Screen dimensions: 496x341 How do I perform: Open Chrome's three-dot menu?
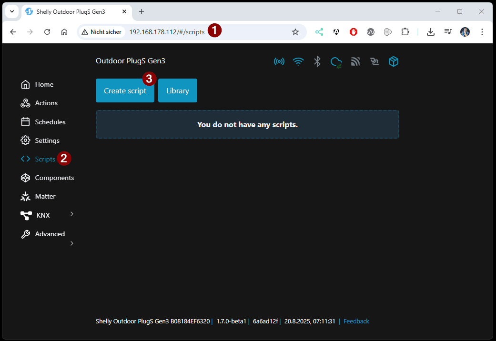[482, 31]
